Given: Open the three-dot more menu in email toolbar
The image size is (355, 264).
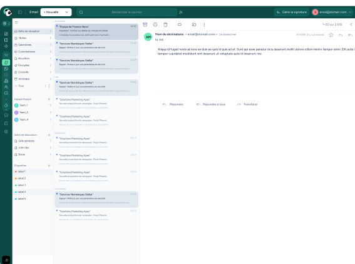Looking at the screenshot, I should click(204, 24).
